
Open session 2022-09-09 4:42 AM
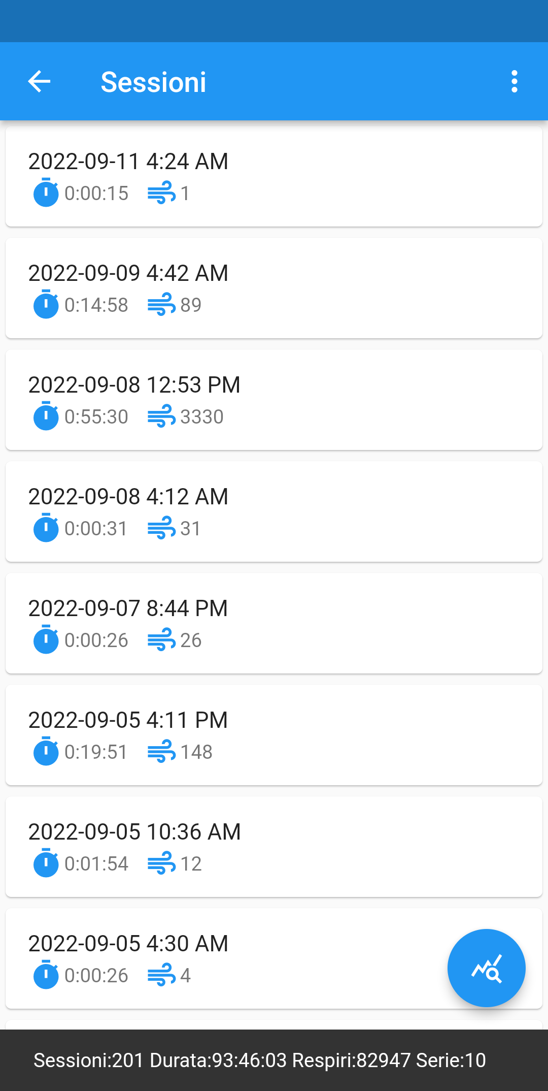tap(274, 287)
